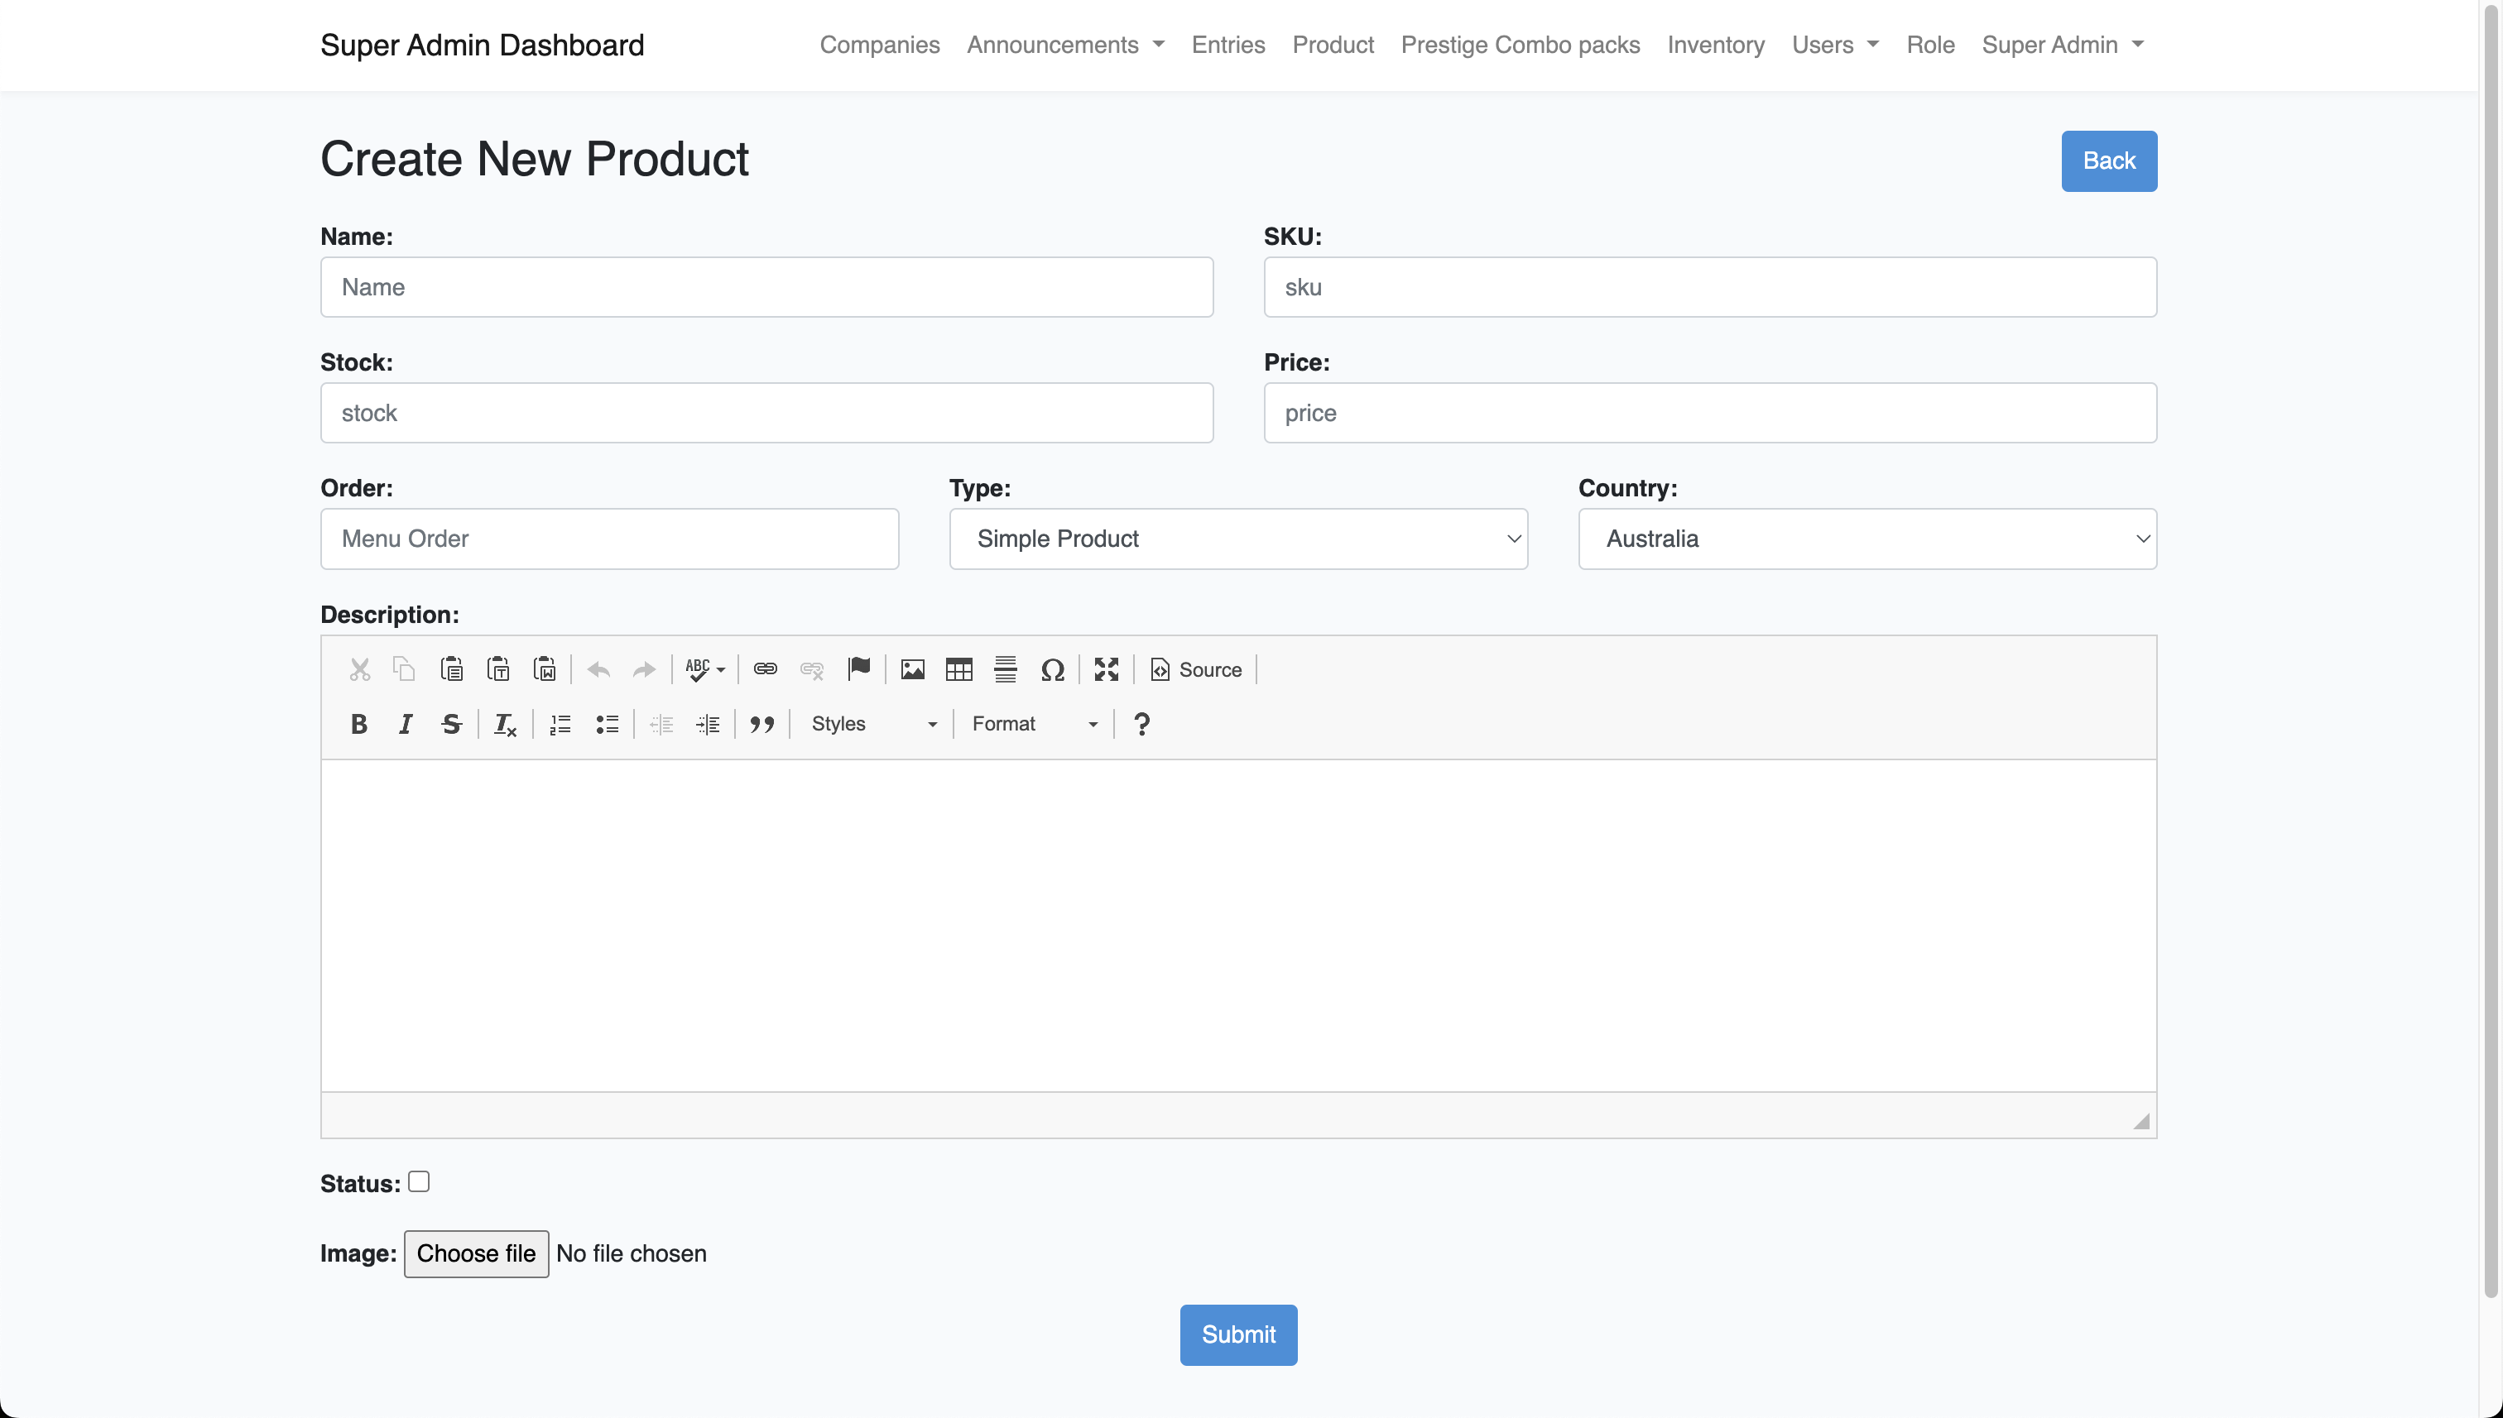Insert a numbered list
Screen dimensions: 2503x1418
click(x=560, y=724)
